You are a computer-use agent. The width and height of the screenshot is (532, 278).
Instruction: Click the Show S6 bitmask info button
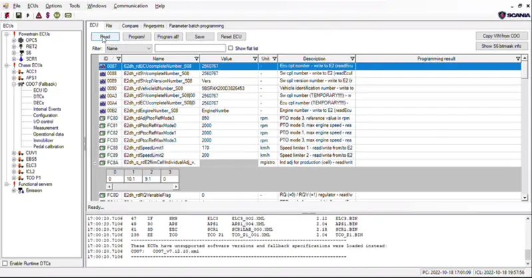(501, 46)
